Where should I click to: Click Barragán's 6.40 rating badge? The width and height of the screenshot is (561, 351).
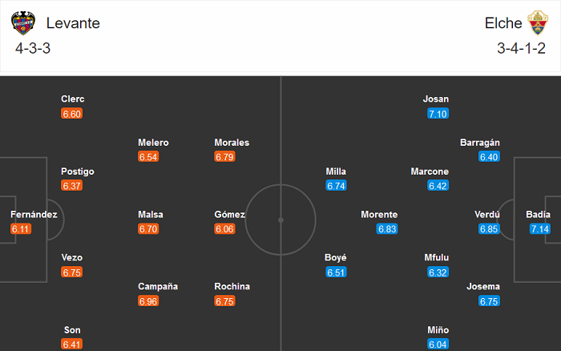(x=489, y=157)
